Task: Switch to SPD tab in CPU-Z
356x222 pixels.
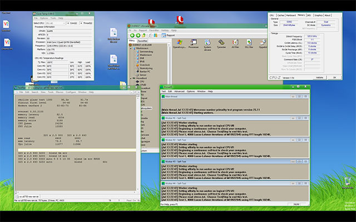Action: pos(309,16)
